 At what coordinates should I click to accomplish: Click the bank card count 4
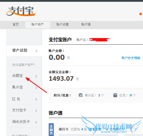82,129
